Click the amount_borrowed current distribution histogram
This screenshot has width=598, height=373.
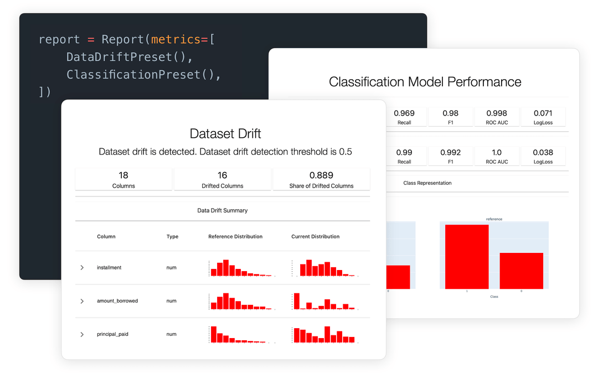point(325,301)
